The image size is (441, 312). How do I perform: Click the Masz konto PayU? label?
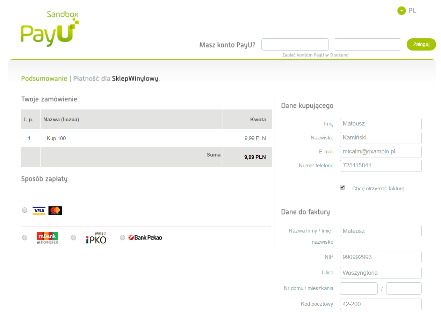[x=227, y=45]
